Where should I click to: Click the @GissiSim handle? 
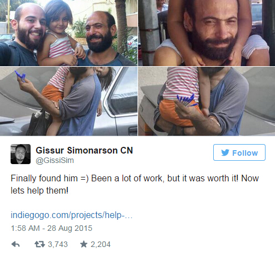55,160
